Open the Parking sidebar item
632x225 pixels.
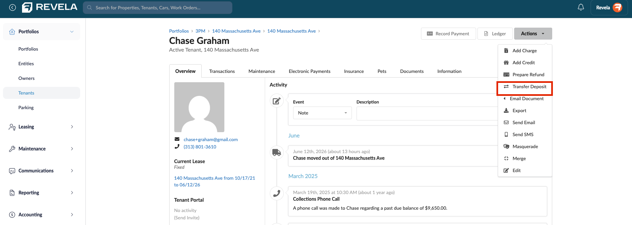(26, 108)
